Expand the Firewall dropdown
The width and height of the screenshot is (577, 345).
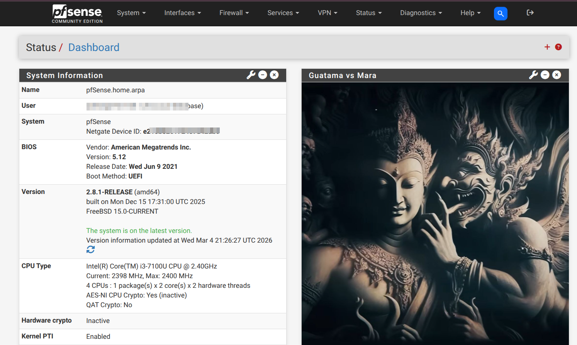(x=234, y=13)
